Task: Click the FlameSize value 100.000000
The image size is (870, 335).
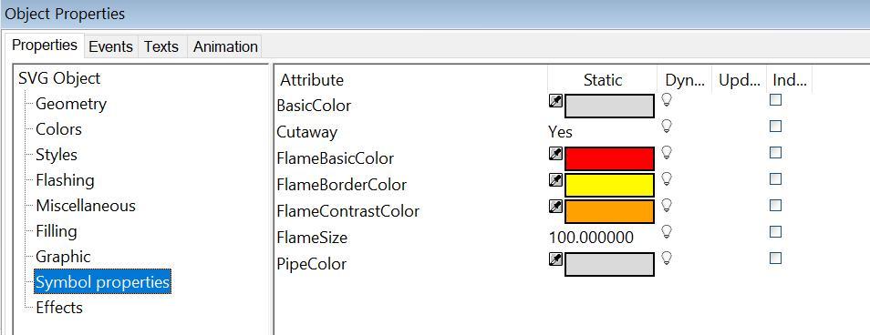Action: click(x=591, y=238)
